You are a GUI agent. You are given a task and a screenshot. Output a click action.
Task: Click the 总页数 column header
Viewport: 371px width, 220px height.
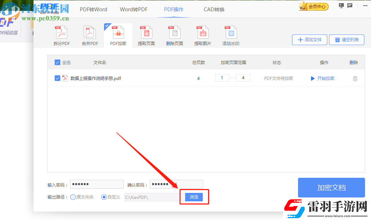pos(199,63)
